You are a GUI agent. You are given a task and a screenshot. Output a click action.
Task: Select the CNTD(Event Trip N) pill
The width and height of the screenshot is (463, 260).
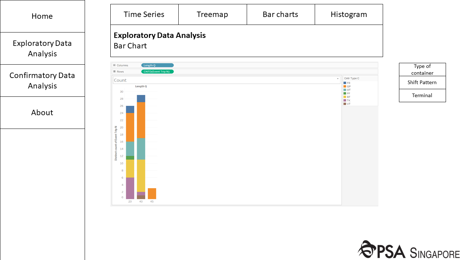[x=157, y=71]
